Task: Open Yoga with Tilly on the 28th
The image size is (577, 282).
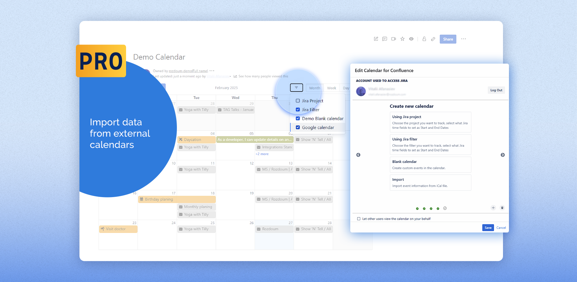Action: [197, 110]
